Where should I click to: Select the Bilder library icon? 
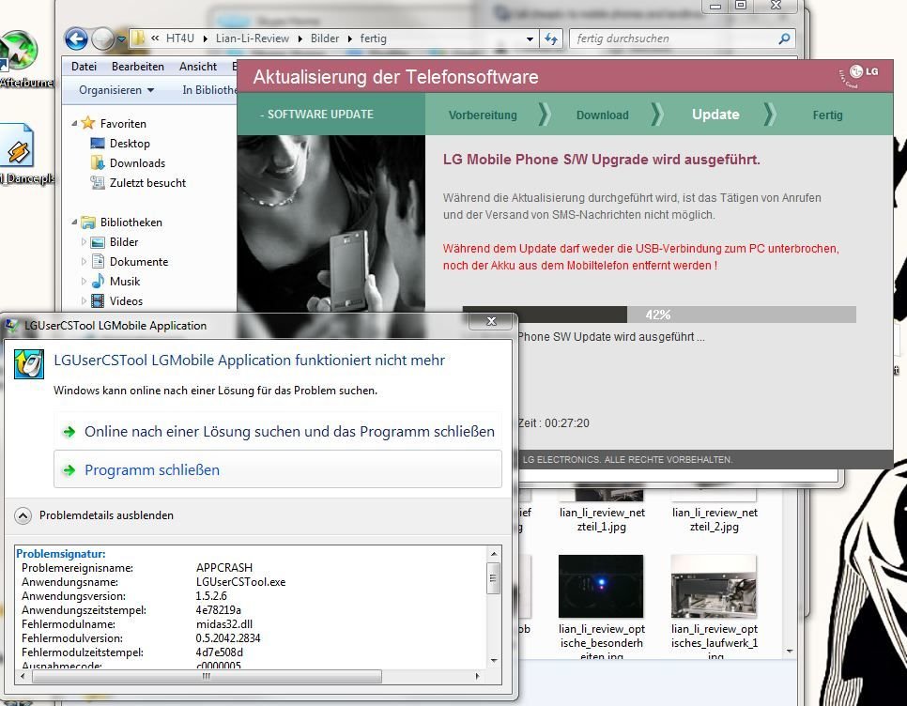coord(98,241)
